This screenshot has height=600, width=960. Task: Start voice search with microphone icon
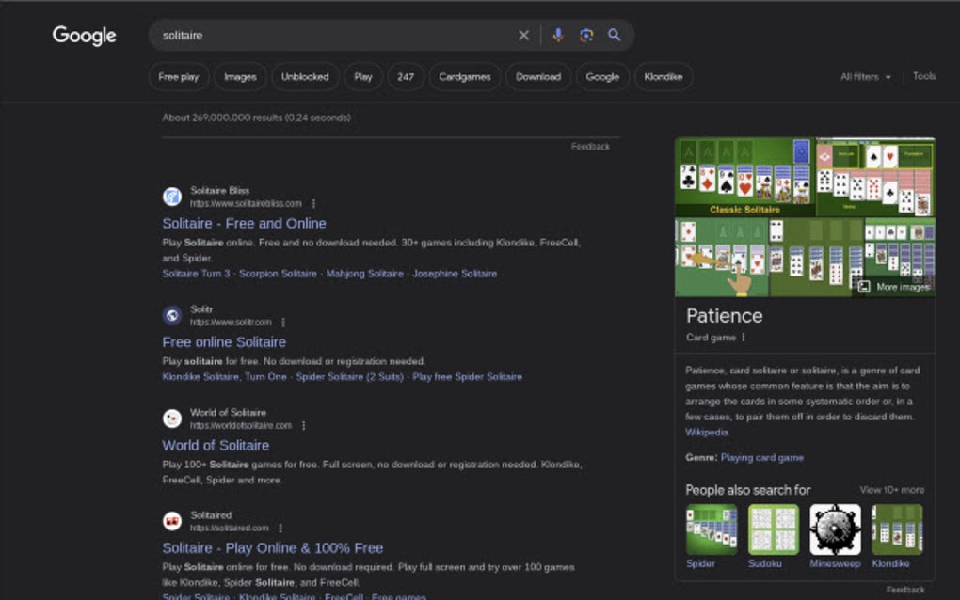[558, 36]
